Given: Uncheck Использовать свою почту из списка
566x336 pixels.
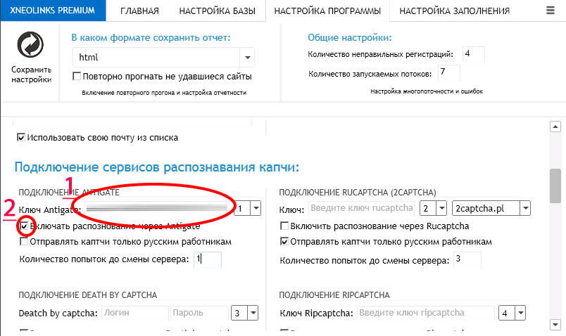Looking at the screenshot, I should click(x=21, y=137).
